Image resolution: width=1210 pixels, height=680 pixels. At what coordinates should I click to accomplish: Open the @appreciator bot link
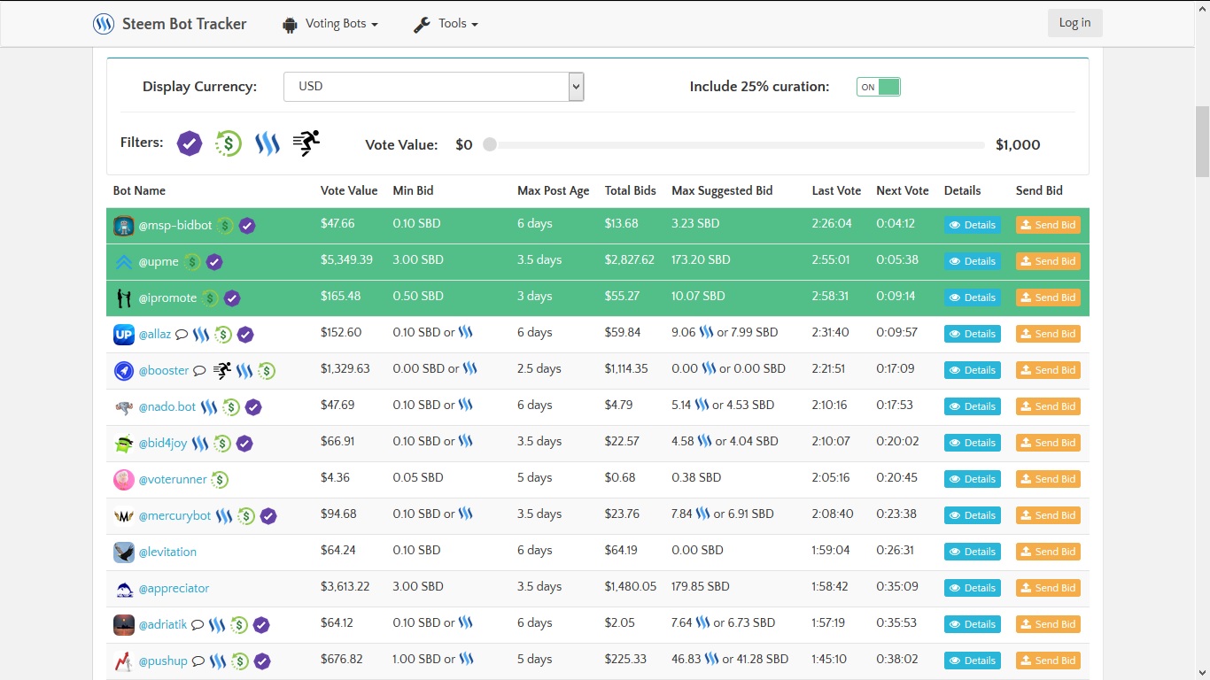174,588
